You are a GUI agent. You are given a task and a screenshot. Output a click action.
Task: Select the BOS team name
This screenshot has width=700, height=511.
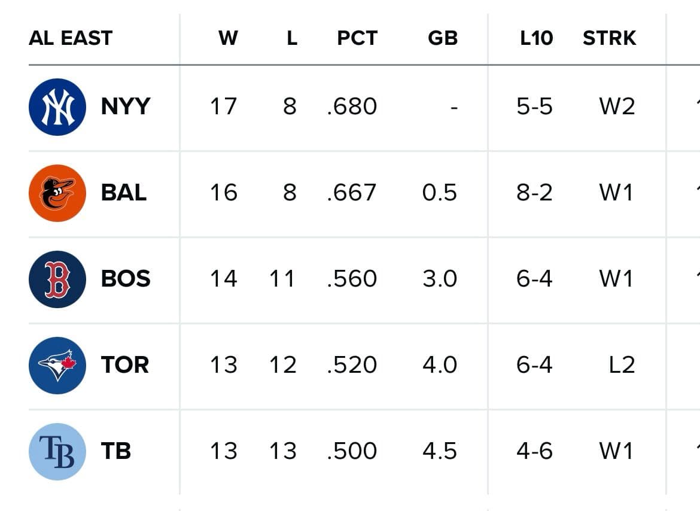126,279
